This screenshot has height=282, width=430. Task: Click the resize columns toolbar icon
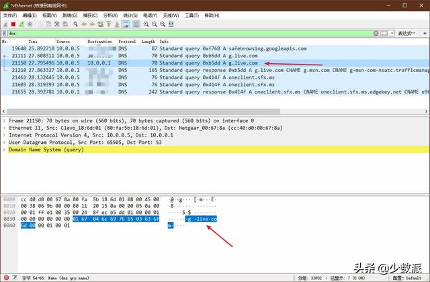171,24
